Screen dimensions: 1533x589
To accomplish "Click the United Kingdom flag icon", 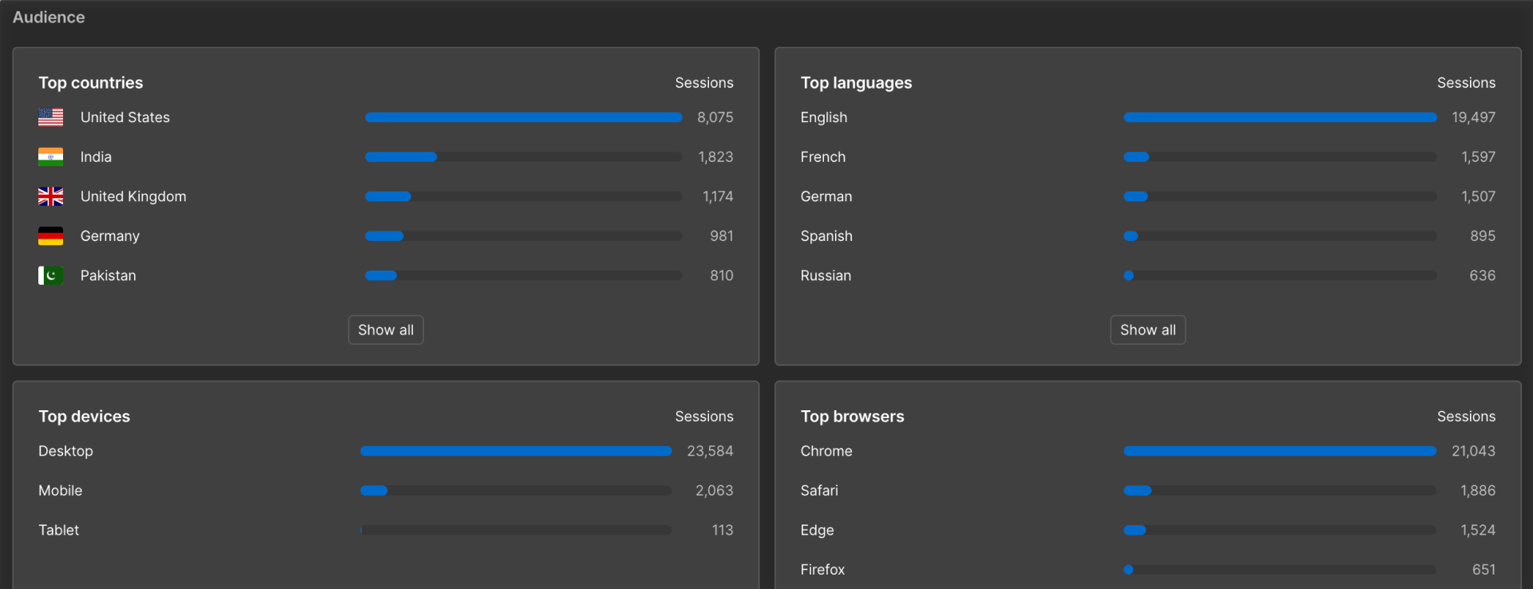I will tap(50, 196).
